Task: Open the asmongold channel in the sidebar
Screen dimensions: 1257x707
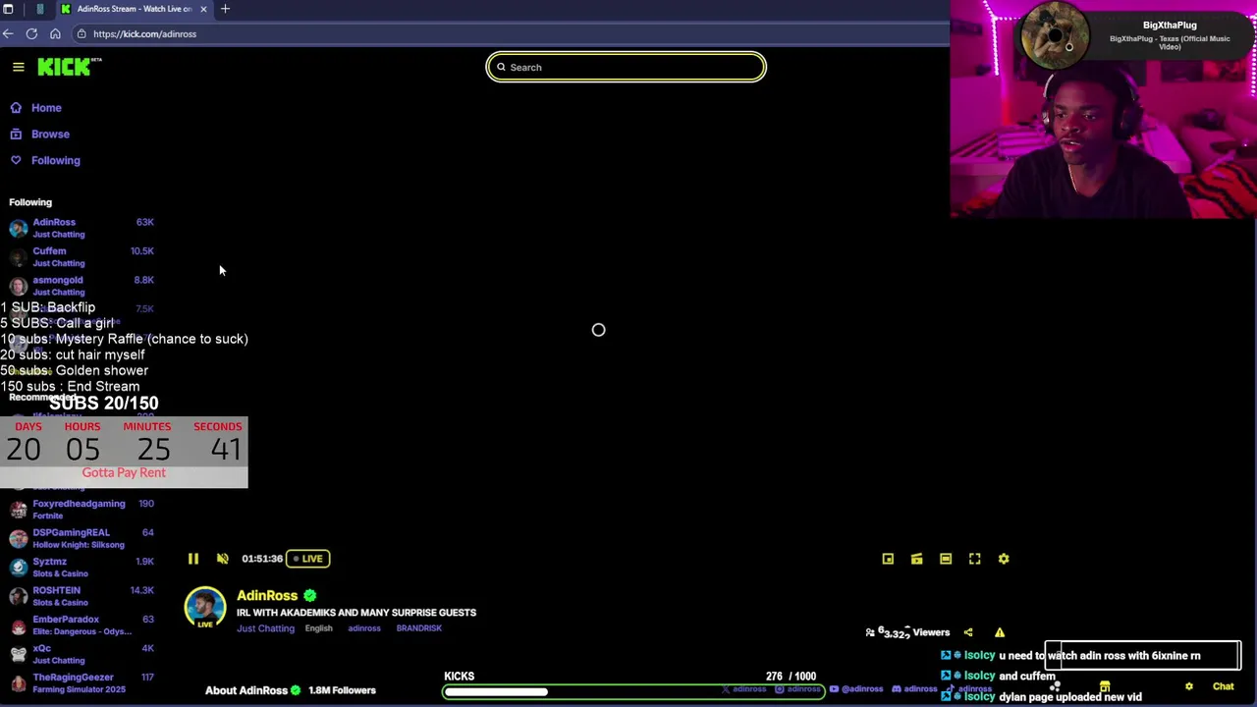Action: pos(82,286)
